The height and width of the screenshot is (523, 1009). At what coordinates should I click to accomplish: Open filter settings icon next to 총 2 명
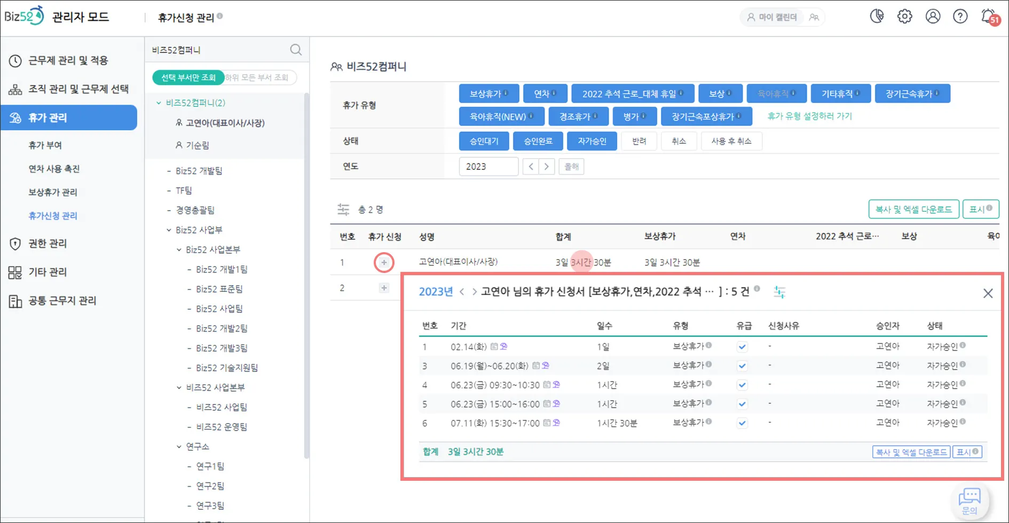[x=343, y=209]
